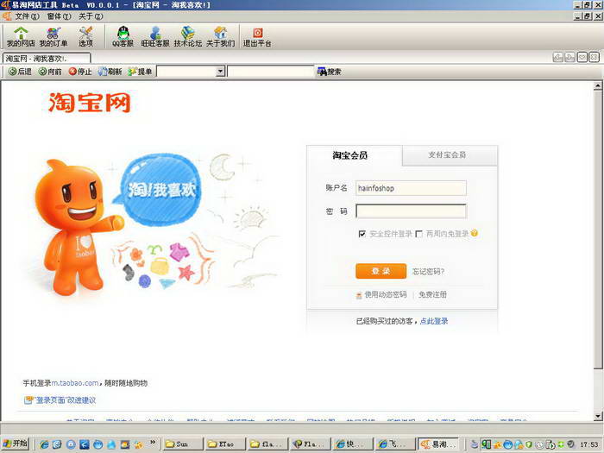Close the current document tab with X
604x453 pixels.
click(594, 58)
